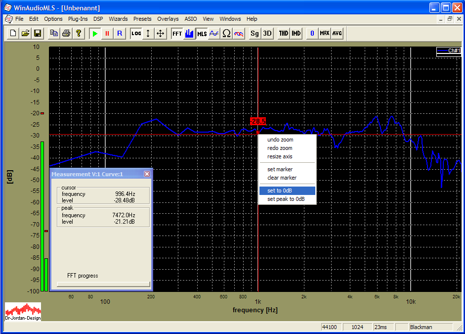Toggle the MLS measurement mode button

tap(202, 33)
